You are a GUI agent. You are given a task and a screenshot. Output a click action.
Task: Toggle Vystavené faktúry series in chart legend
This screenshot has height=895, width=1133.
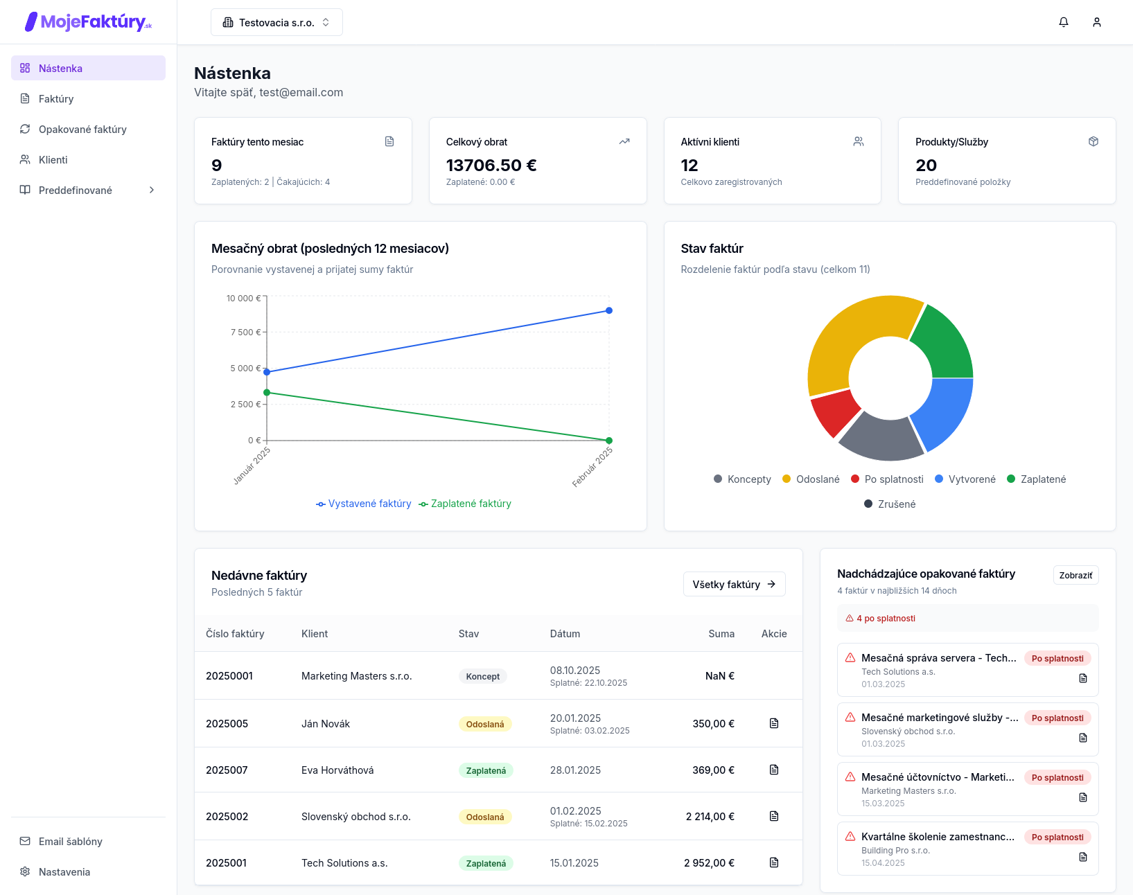pyautogui.click(x=364, y=504)
